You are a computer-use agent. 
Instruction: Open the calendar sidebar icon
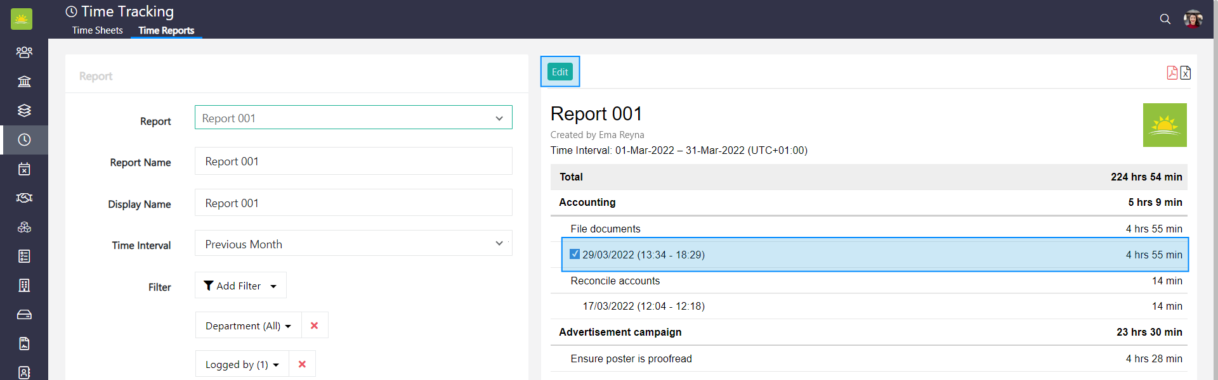24,169
